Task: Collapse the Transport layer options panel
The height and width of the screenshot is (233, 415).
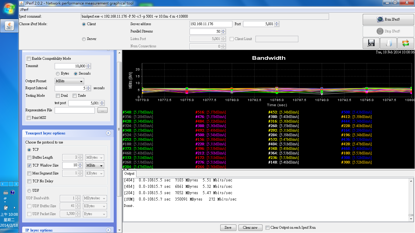Action: 108,133
